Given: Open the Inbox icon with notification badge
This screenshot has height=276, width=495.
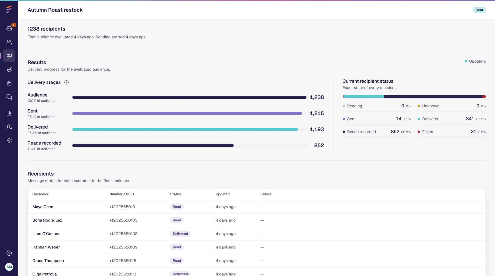Looking at the screenshot, I should click(9, 28).
